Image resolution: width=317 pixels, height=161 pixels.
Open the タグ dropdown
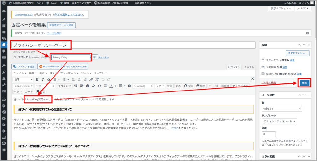click(160, 86)
